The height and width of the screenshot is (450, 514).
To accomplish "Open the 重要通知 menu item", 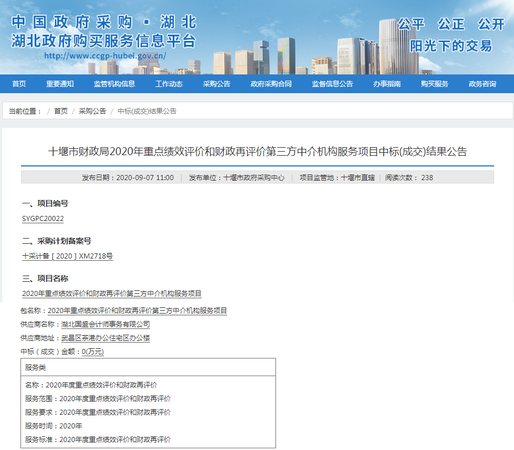I will [60, 84].
